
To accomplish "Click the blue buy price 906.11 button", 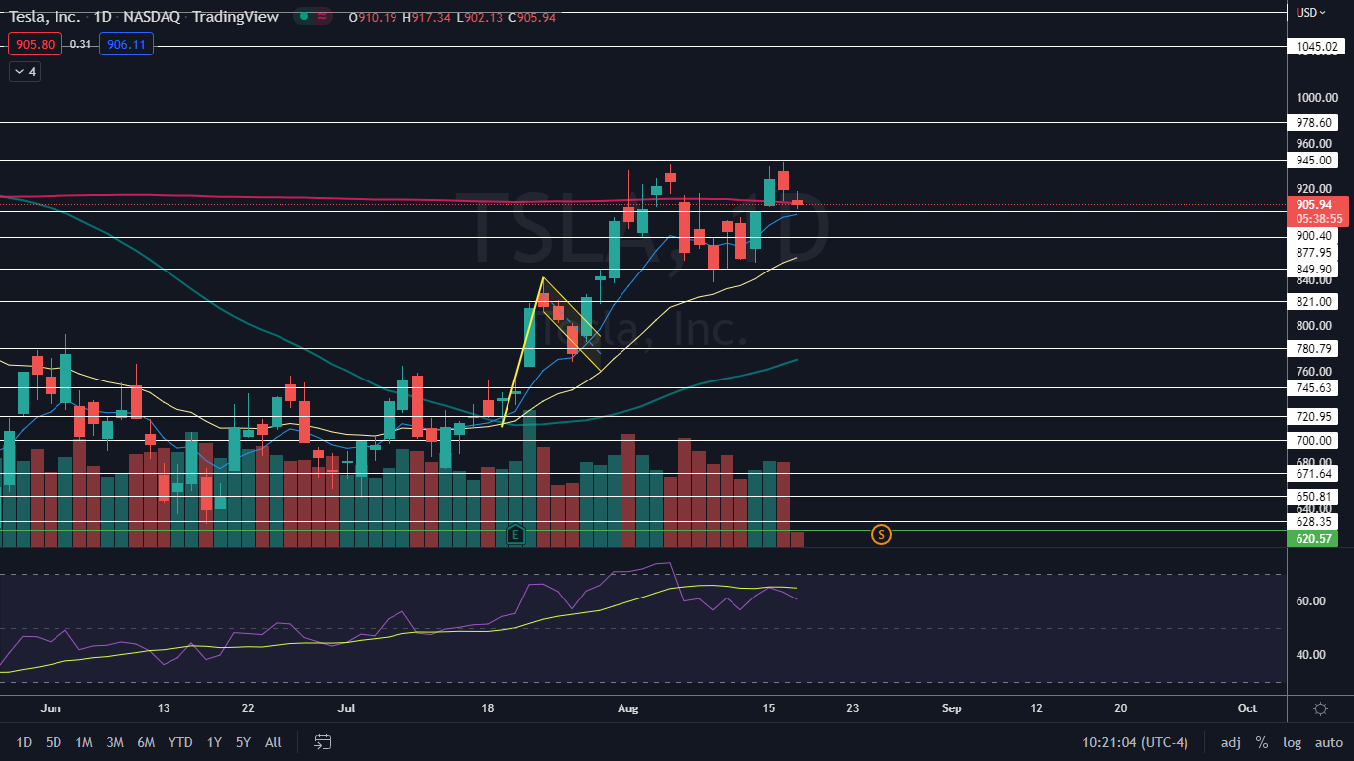I will 126,44.
